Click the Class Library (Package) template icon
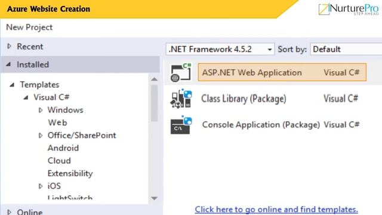 pos(181,99)
